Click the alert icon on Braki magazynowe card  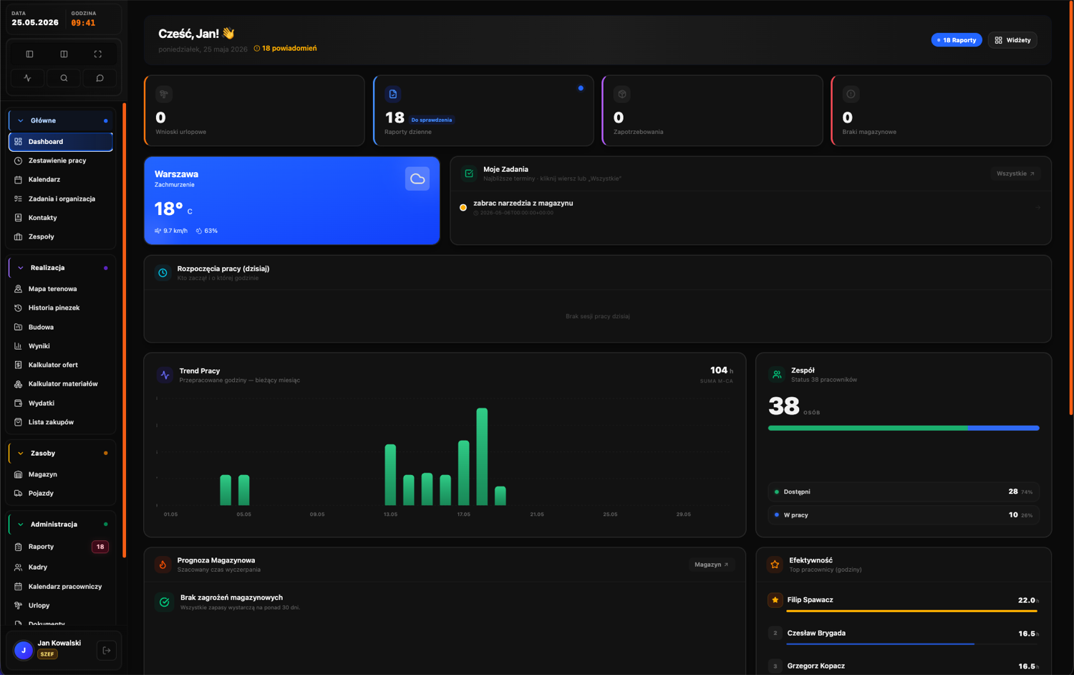click(851, 94)
